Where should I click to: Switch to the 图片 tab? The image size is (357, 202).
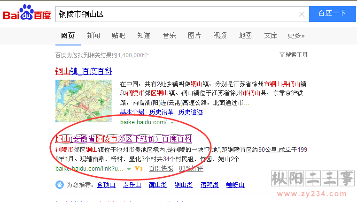pos(194,36)
